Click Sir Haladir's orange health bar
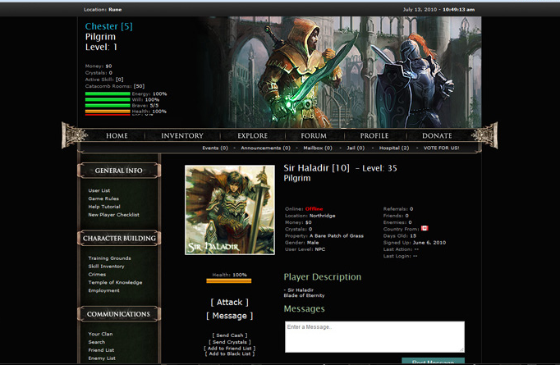This screenshot has height=365, width=560. point(229,281)
